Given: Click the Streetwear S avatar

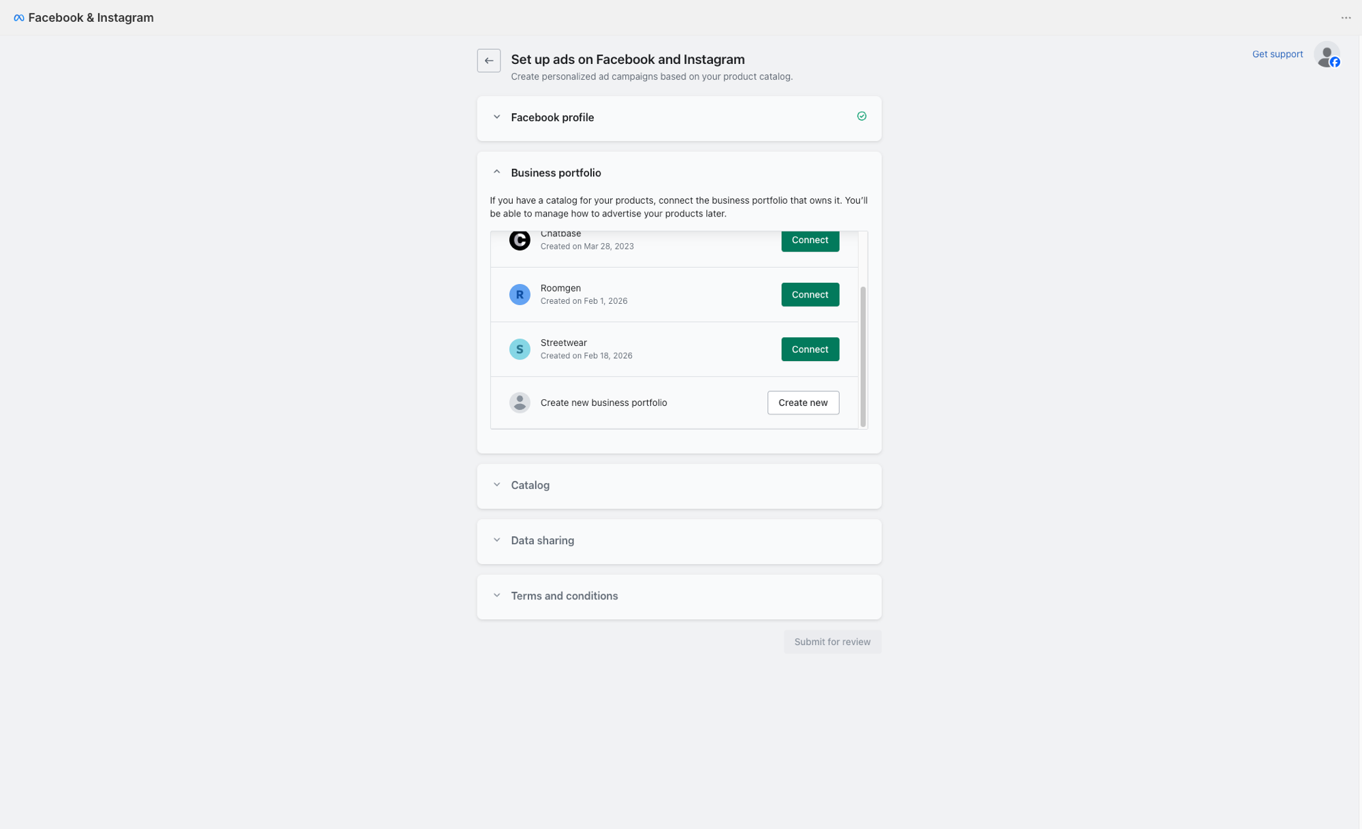Looking at the screenshot, I should tap(520, 349).
